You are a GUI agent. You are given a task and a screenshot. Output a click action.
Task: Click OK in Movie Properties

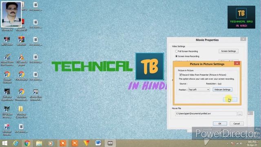pos(220,123)
